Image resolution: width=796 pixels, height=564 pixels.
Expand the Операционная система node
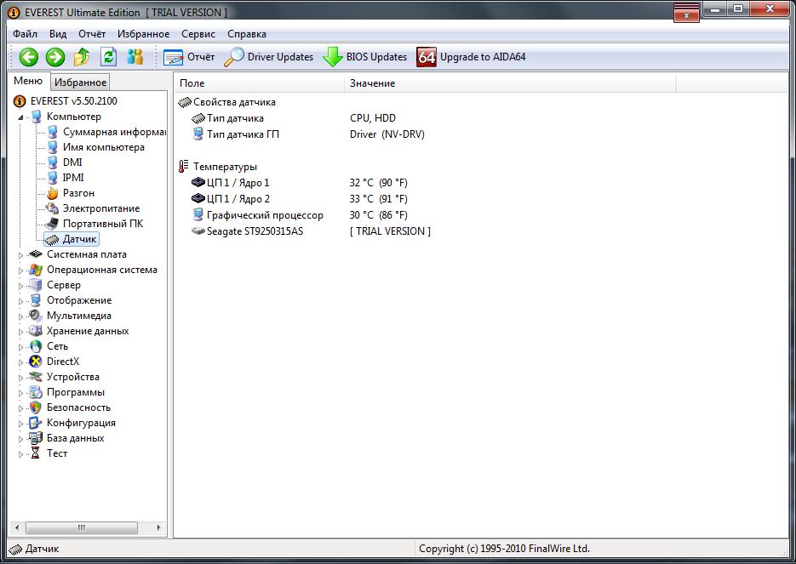(x=21, y=270)
